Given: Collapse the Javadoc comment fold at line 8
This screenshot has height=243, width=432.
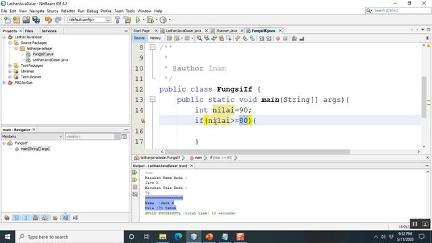Looking at the screenshot, I should [153, 47].
